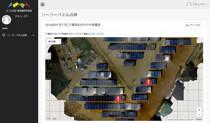This screenshot has height=123, width=210.
Task: Click the Google logo on the map
Action: pos(51,119)
